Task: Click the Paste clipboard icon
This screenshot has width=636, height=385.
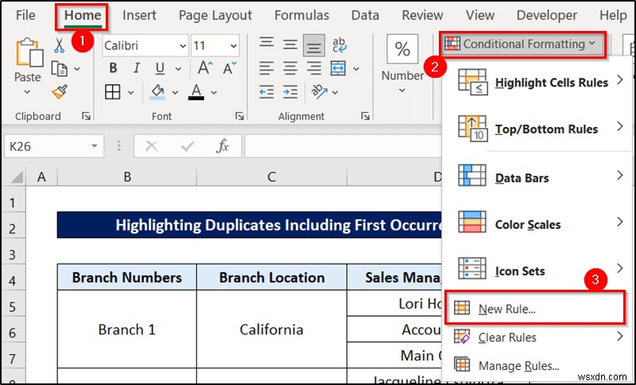Action: (x=29, y=52)
